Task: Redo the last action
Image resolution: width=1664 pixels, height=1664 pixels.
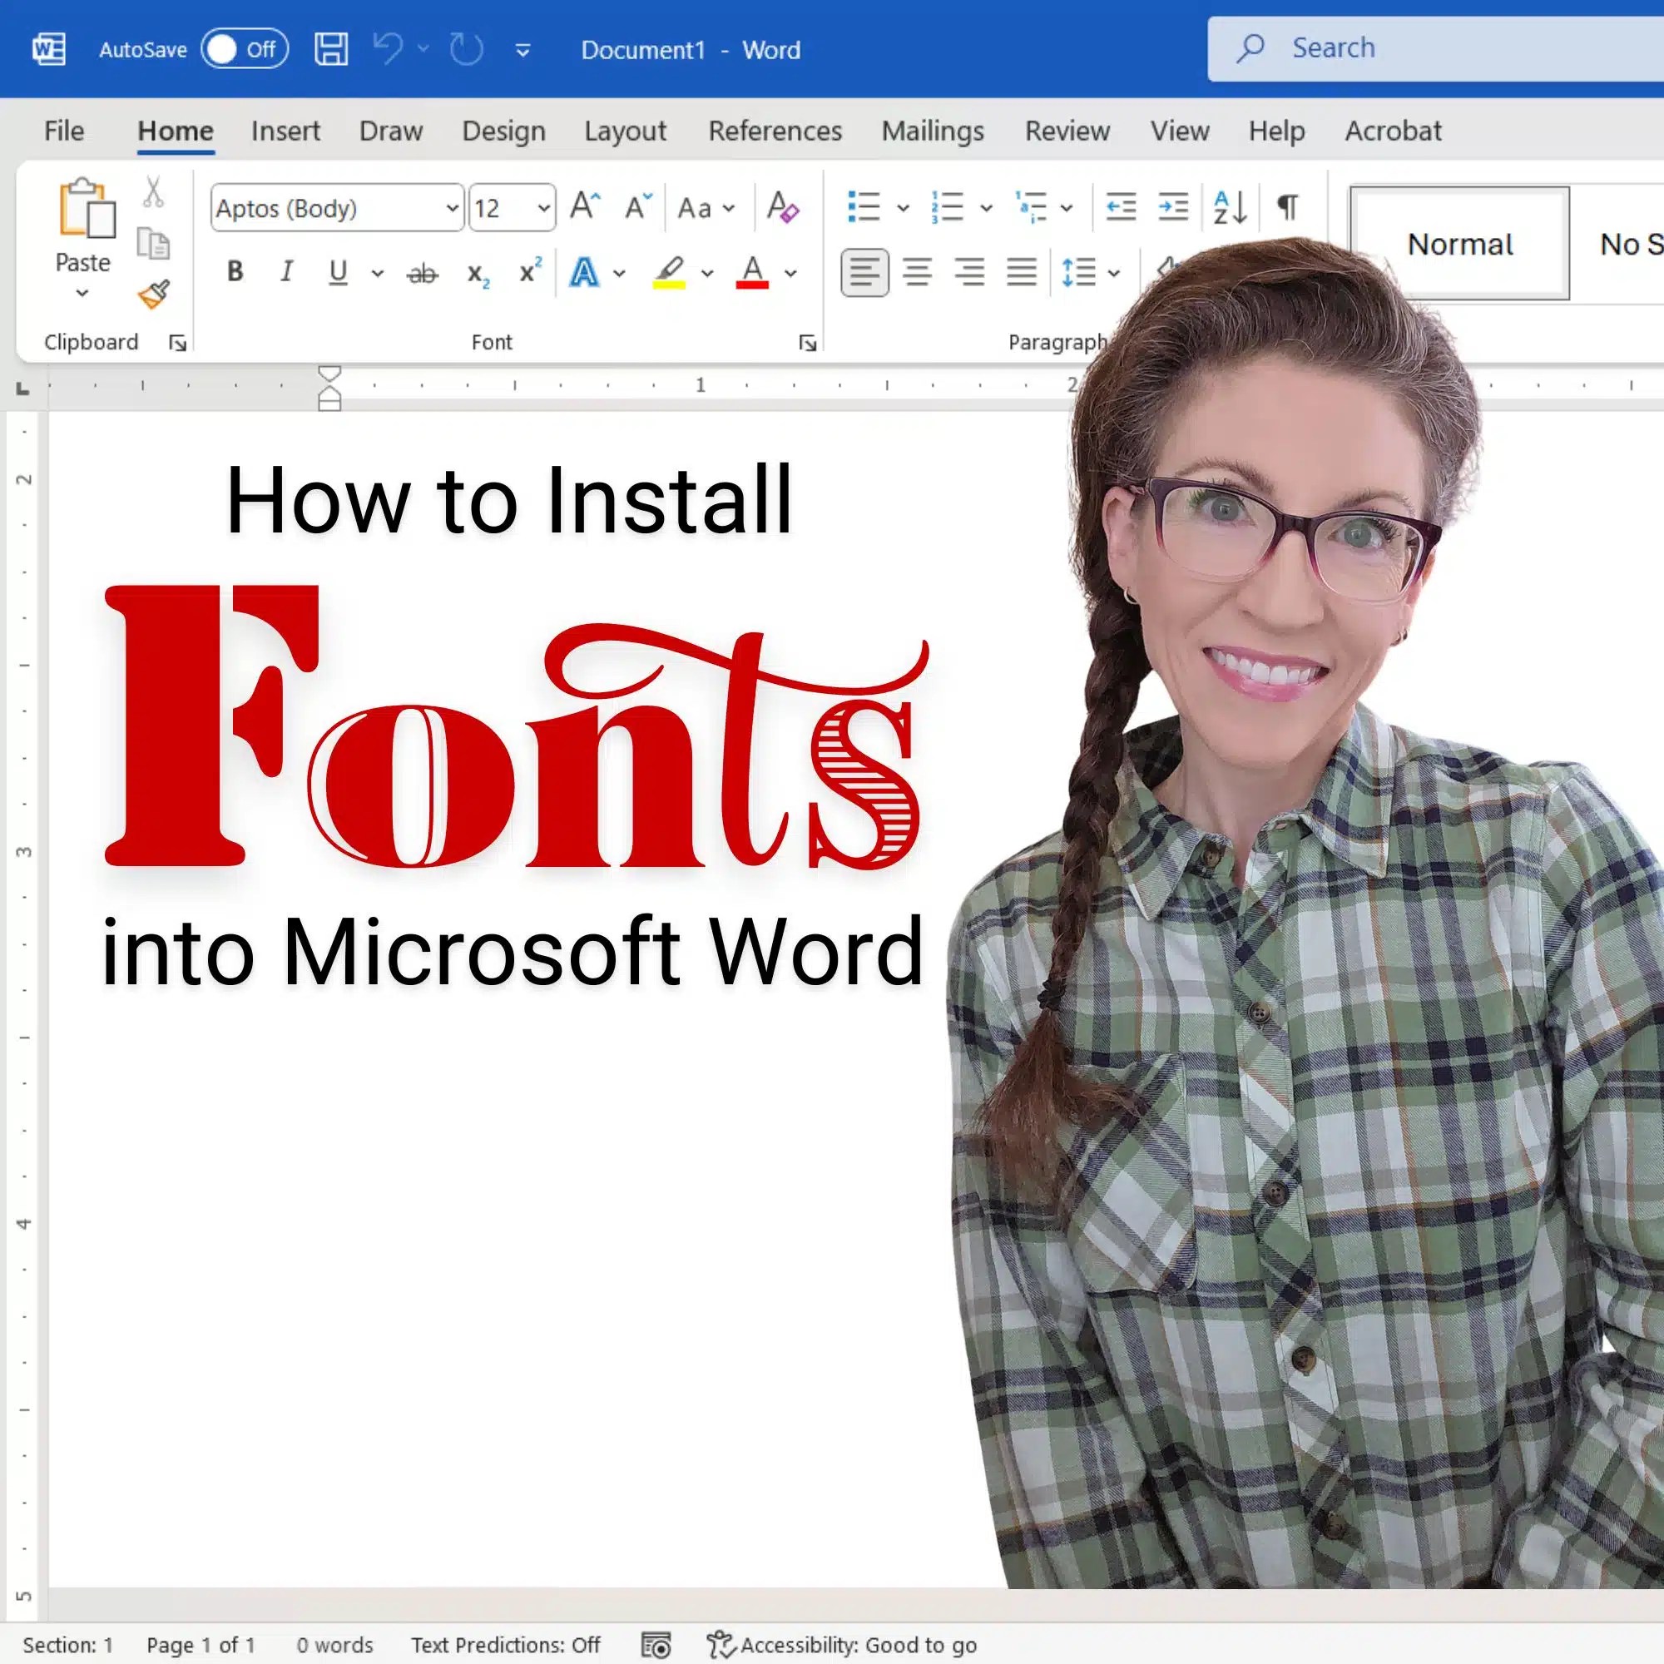Action: click(x=467, y=49)
